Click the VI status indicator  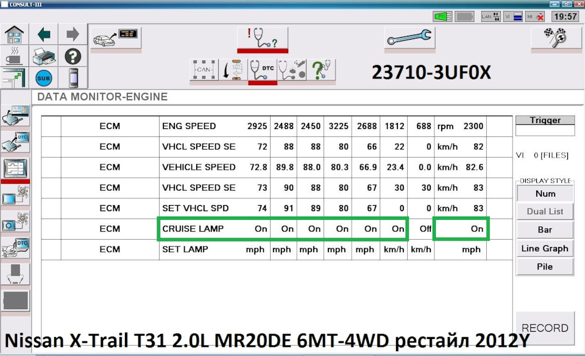pyautogui.click(x=513, y=16)
